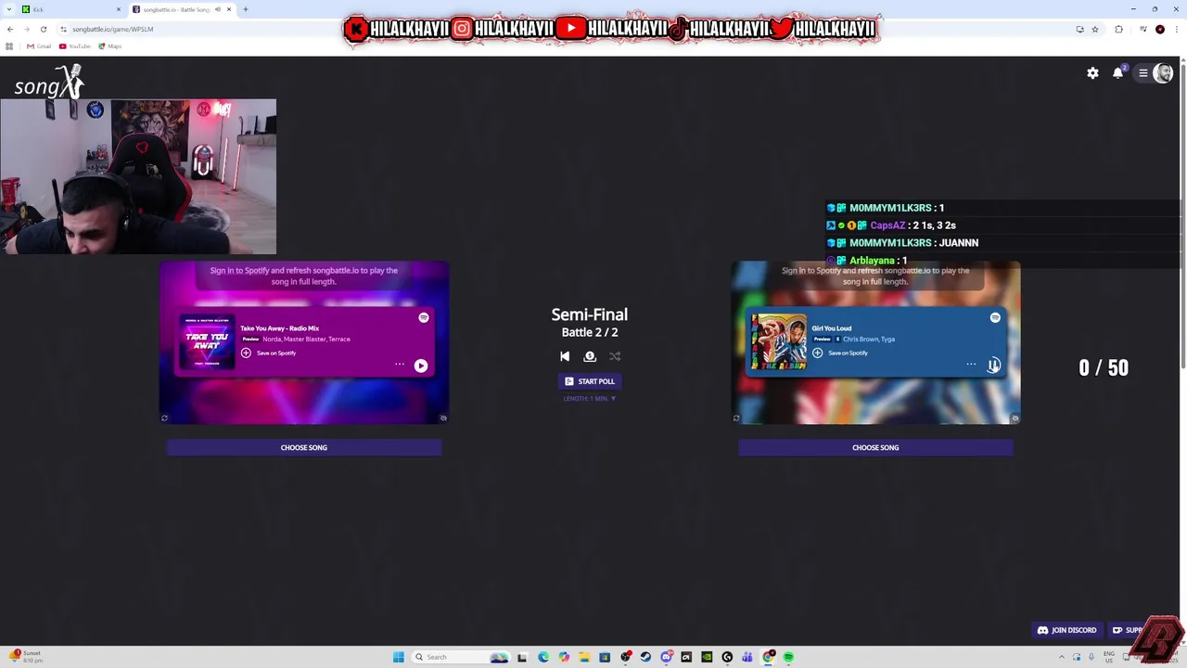Open the Windows Start menu

click(399, 657)
